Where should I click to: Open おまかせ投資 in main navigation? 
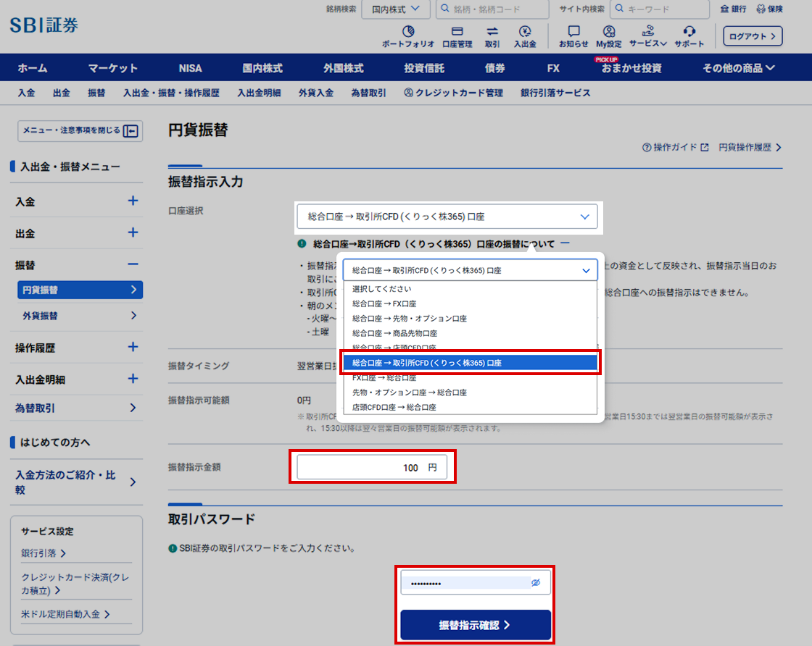point(631,68)
